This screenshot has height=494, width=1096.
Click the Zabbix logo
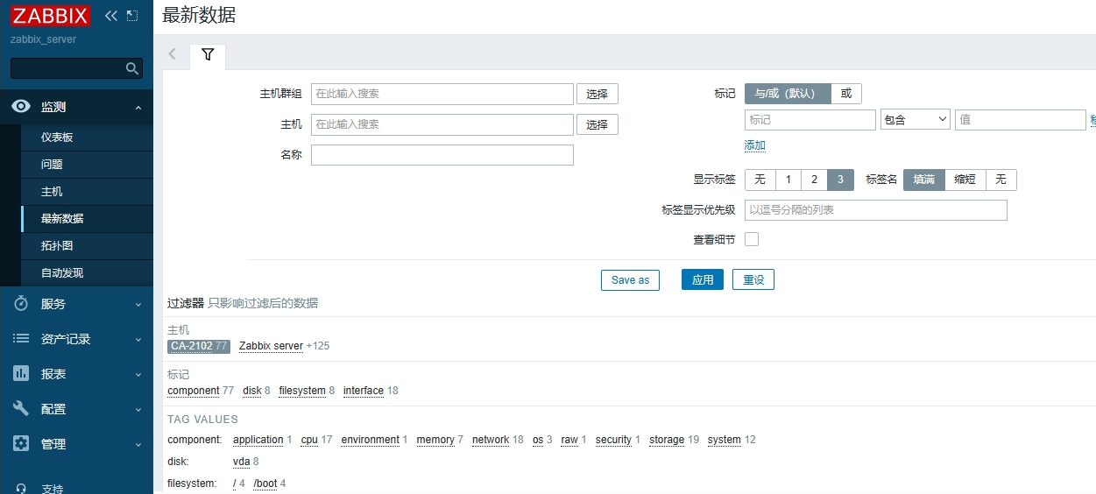click(x=50, y=16)
